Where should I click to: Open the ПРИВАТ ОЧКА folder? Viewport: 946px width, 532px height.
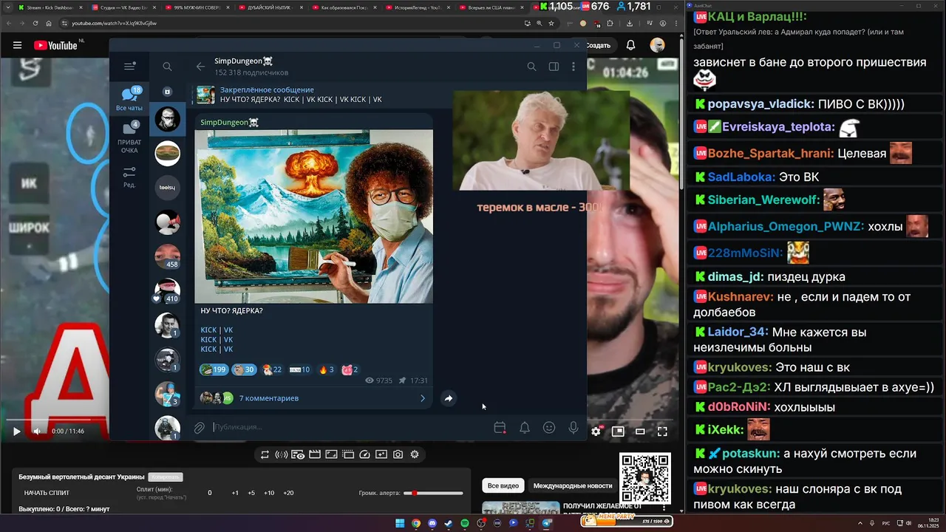[129, 137]
